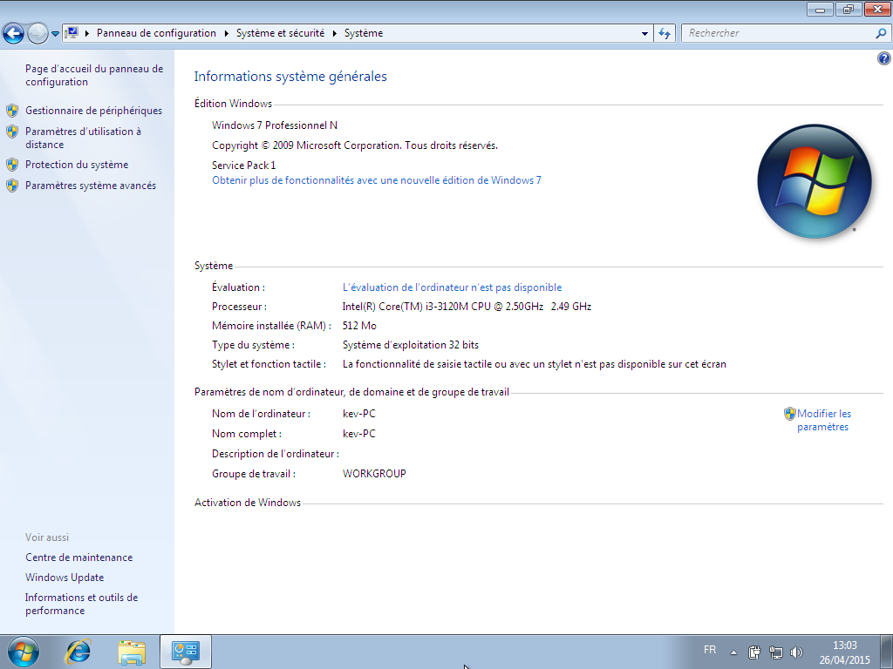Viewport: 893px width, 669px height.
Task: Show hidden tray icons arrow
Action: point(733,652)
